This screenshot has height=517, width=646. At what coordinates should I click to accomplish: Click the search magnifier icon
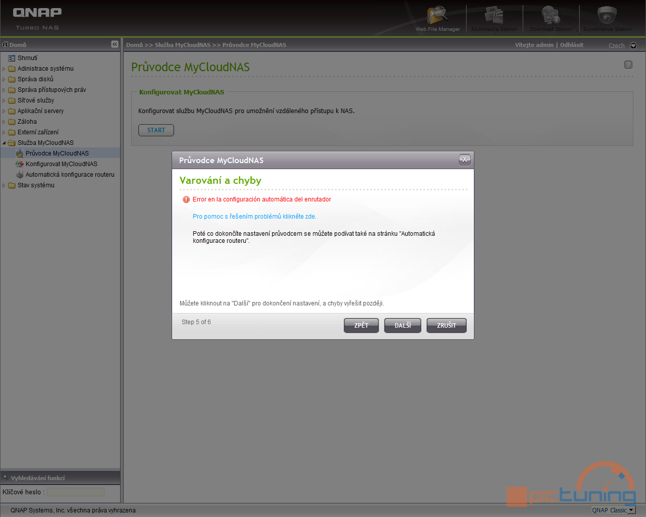[x=6, y=477]
